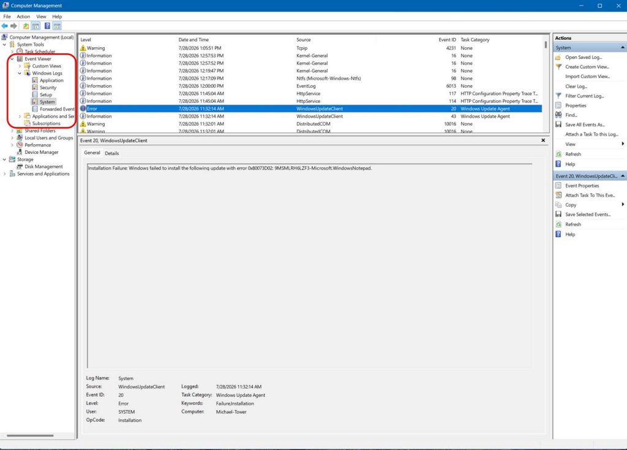The width and height of the screenshot is (627, 450).
Task: Select the Ntfs (Microsoft-Windows-Ntfs) event row
Action: 310,78
